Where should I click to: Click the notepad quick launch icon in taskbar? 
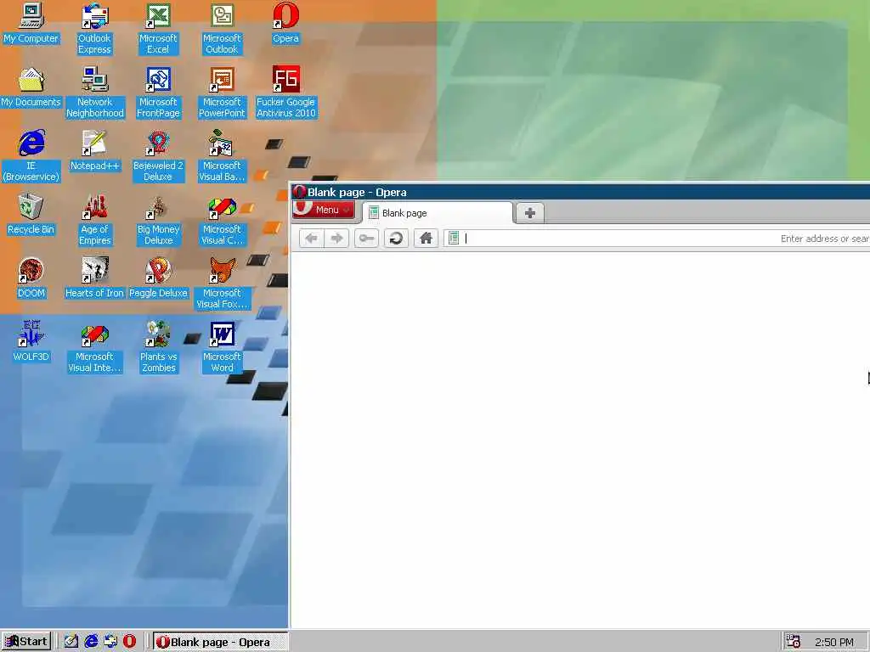click(x=71, y=642)
